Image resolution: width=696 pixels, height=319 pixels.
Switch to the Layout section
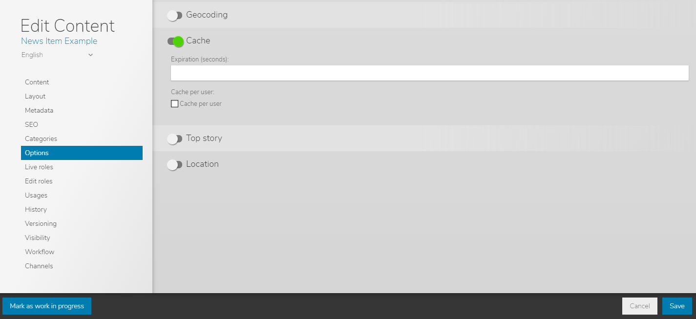point(35,97)
